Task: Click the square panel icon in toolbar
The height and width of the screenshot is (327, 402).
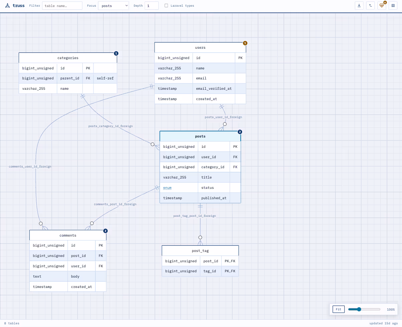Action: point(393,6)
